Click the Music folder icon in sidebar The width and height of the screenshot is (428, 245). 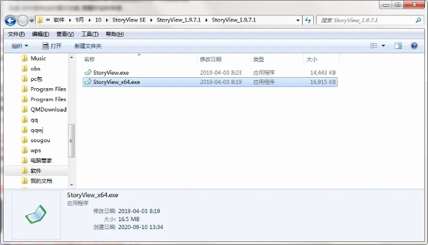click(x=25, y=58)
